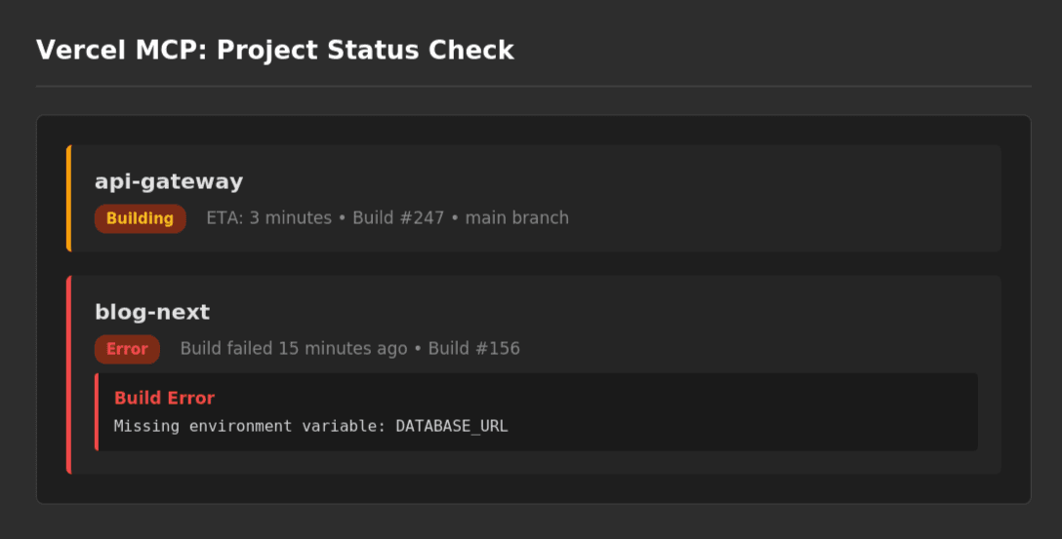Click the divider line under the page title

533,87
